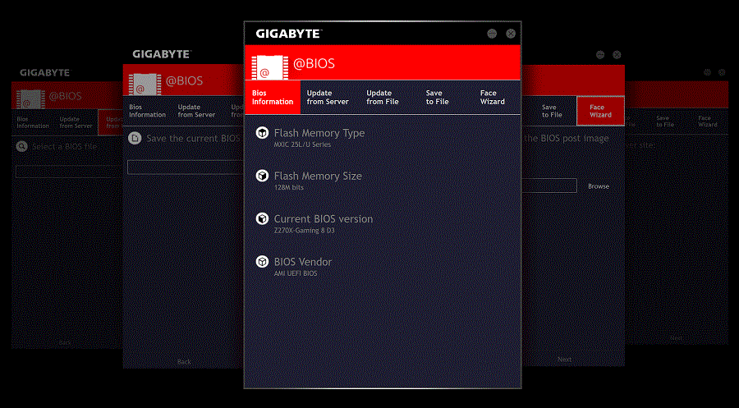The image size is (739, 408).
Task: Open the Update from File tab in front window
Action: tap(382, 97)
